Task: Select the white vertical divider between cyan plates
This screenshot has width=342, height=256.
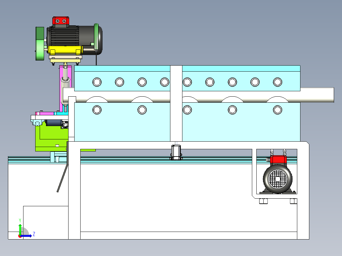Action: [x=176, y=103]
